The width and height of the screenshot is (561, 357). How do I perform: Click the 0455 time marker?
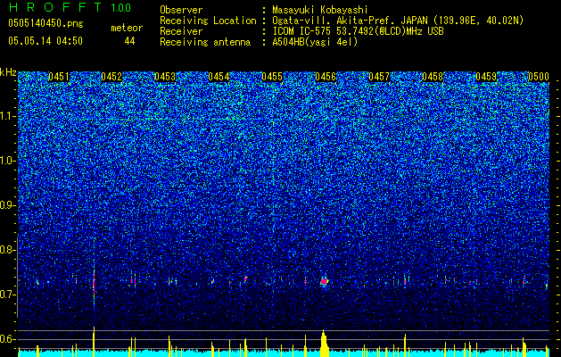[x=272, y=77]
